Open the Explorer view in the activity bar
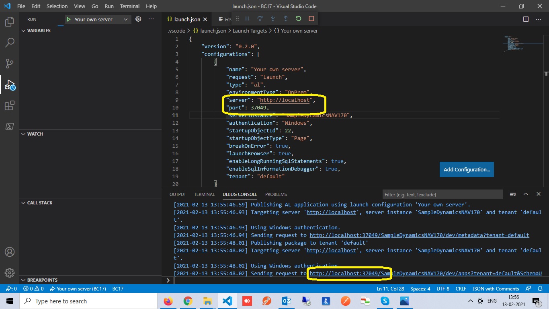The width and height of the screenshot is (549, 309). pyautogui.click(x=9, y=22)
